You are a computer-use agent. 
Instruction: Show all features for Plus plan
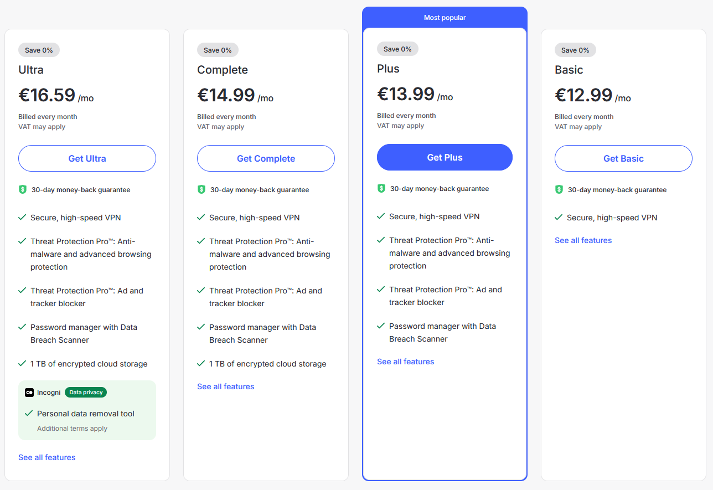point(406,362)
